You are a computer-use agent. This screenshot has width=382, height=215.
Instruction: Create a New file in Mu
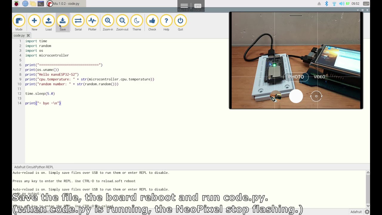click(34, 23)
